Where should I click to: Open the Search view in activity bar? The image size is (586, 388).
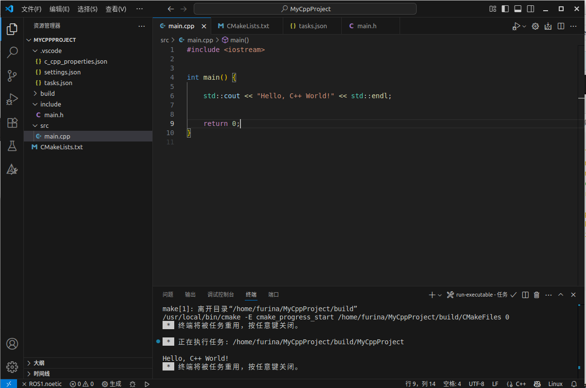pyautogui.click(x=12, y=52)
